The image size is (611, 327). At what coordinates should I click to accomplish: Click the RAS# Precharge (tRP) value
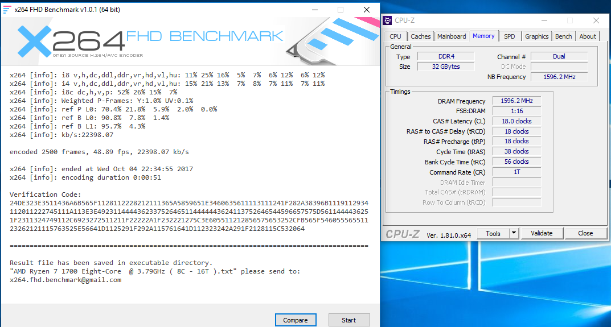516,141
